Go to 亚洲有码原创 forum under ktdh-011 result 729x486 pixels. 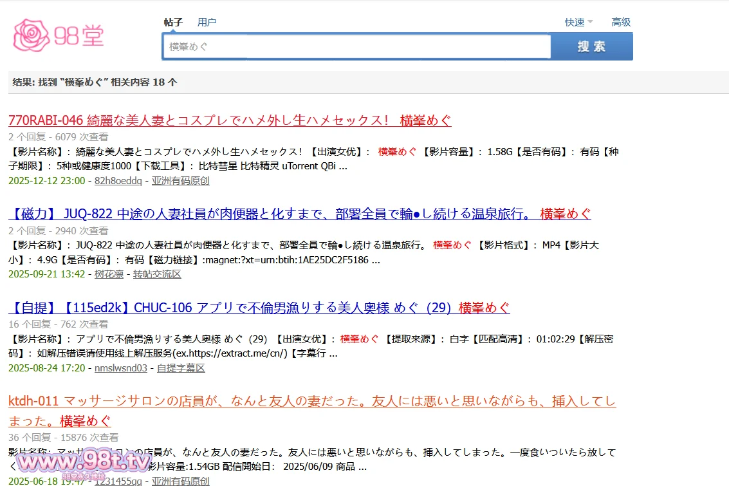(x=180, y=481)
